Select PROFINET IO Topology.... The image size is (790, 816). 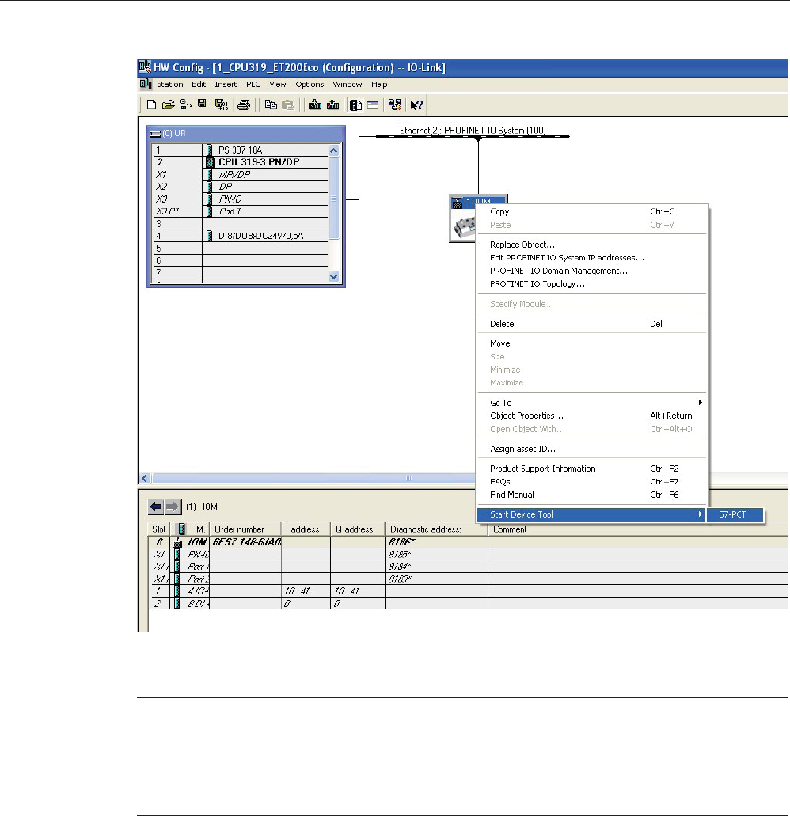click(x=592, y=283)
